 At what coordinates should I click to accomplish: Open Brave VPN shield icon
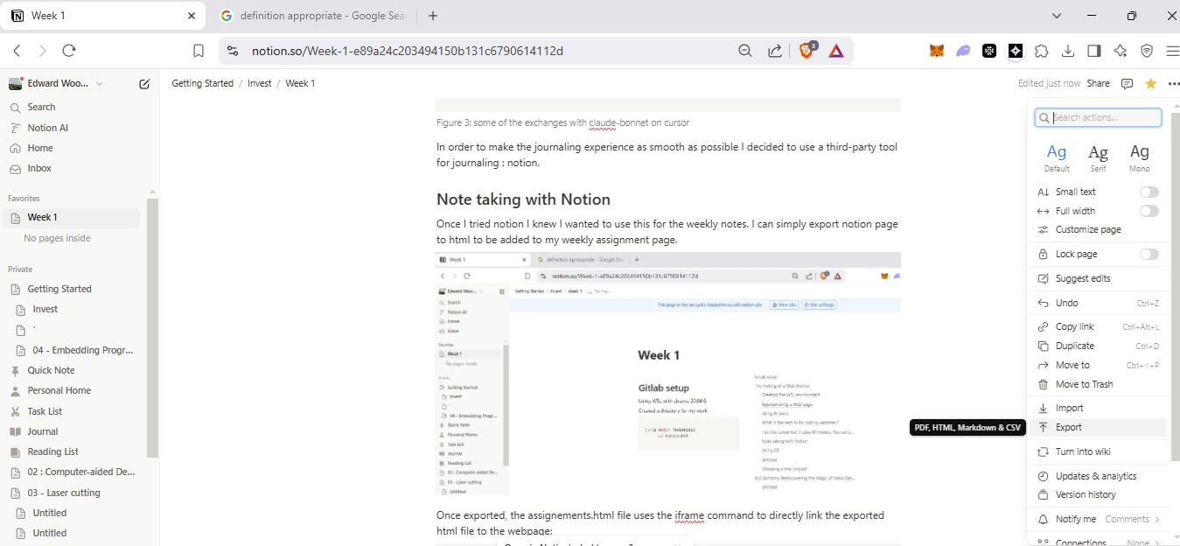1147,51
